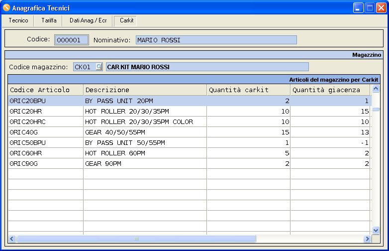Screen dimensions: 389x251
Task: Click description BY PASS UNIT 50/55PM
Action: (x=125, y=142)
